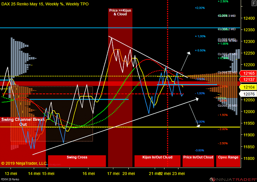Select the red 12137 price marker
Image resolution: width=257 pixels, height=182 pixels.
(x=248, y=80)
